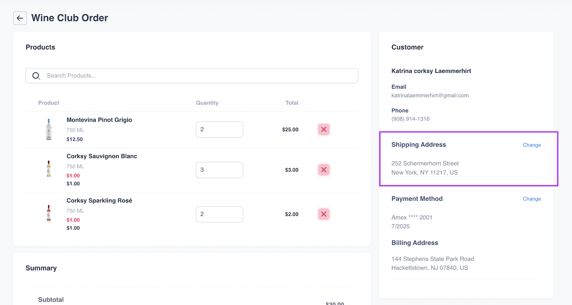Edit quantity for Corksy Sauvignon Blanc
The width and height of the screenshot is (572, 305).
[219, 170]
